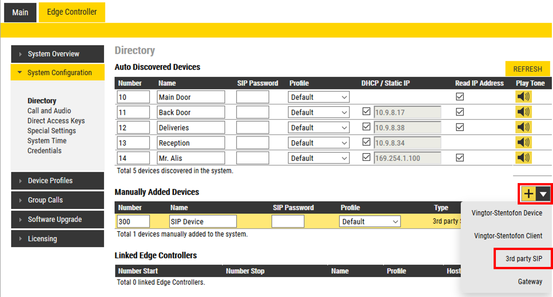Click the Name field containing Reception

[191, 143]
